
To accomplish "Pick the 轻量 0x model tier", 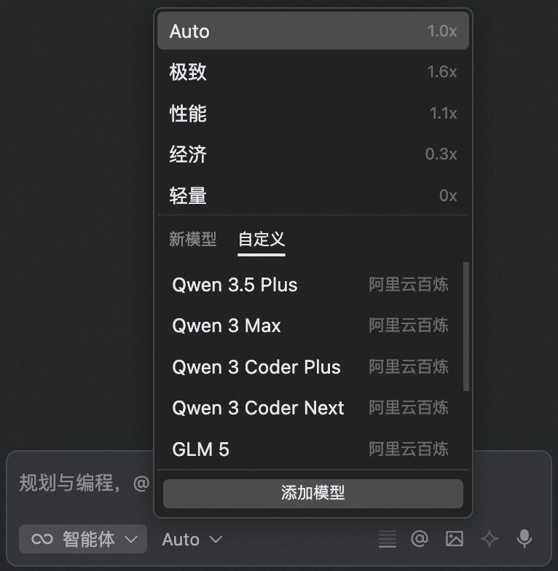I will pyautogui.click(x=313, y=195).
